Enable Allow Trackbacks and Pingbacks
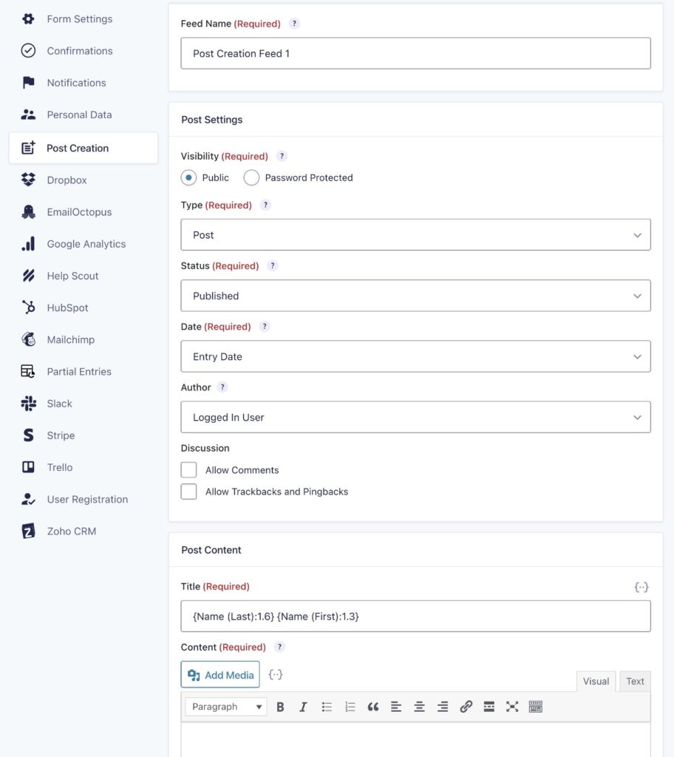Viewport: 674px width, 757px height. click(x=188, y=492)
